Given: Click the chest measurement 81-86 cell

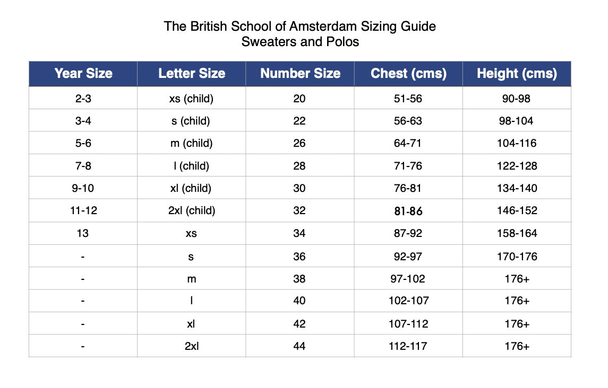Looking at the screenshot, I should 408,211.
